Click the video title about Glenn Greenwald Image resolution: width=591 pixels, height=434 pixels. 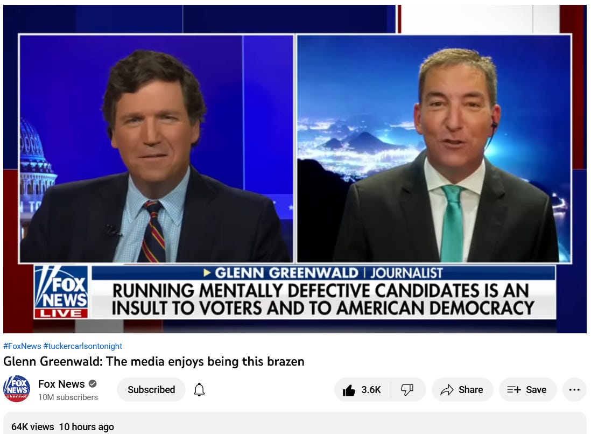pyautogui.click(x=154, y=362)
